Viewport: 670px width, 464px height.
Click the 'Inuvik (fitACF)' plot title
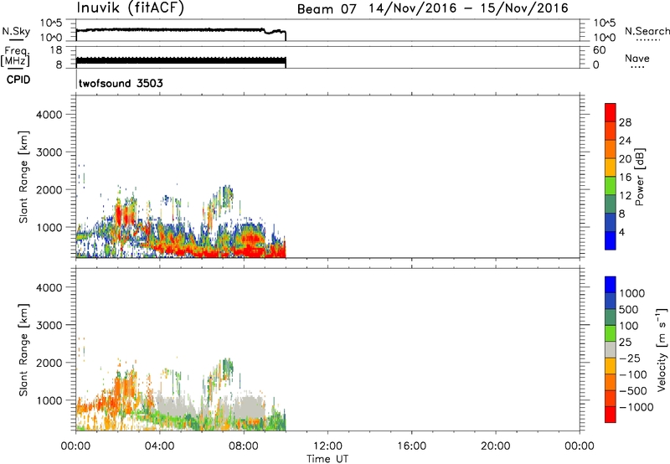tap(131, 8)
